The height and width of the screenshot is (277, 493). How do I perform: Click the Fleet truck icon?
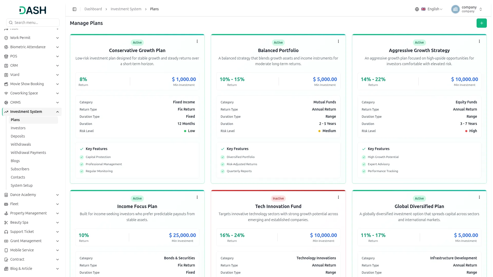click(x=6, y=204)
